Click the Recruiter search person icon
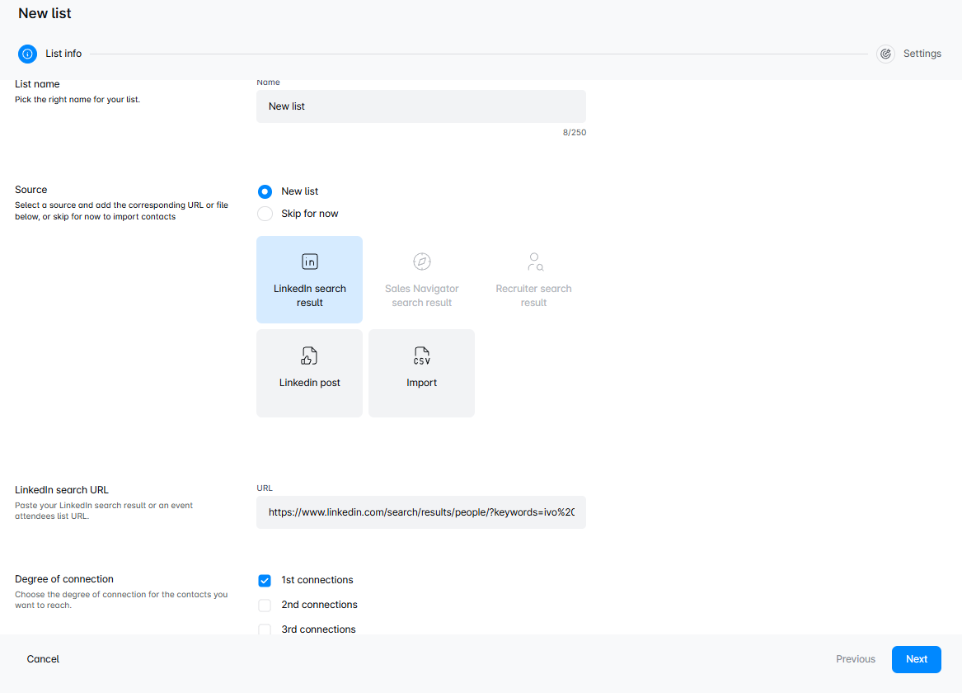This screenshot has width=962, height=693. [x=534, y=262]
